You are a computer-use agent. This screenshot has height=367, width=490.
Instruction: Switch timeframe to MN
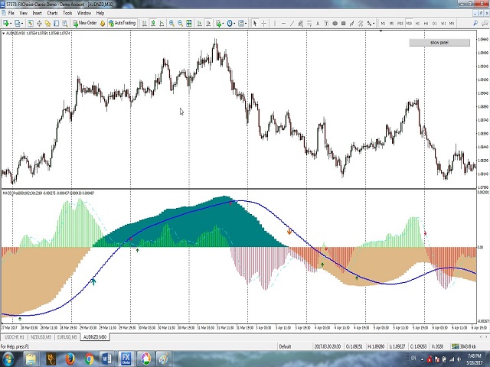pos(452,24)
